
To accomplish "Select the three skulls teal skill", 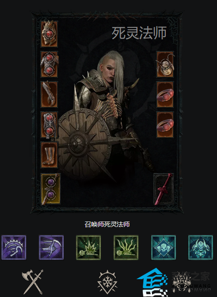I will point(163,248).
